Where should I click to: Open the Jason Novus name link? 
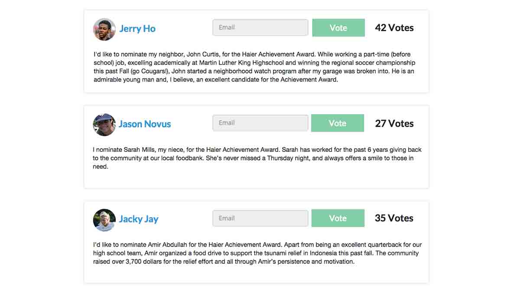point(145,124)
